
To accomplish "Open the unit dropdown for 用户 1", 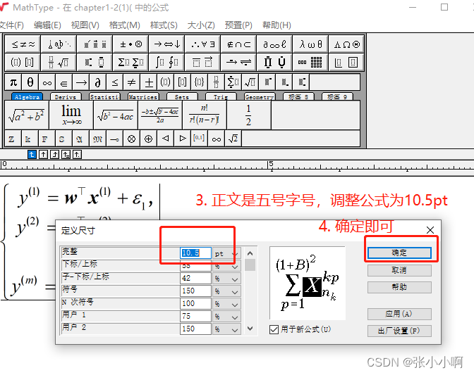I will click(226, 317).
